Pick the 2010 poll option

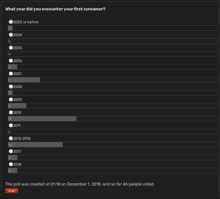(x=11, y=112)
